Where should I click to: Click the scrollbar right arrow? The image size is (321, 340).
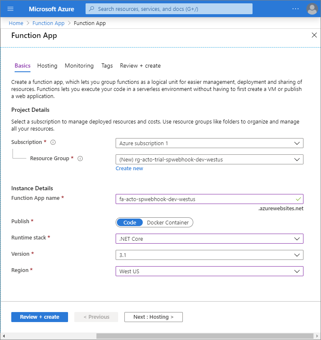pos(317,336)
